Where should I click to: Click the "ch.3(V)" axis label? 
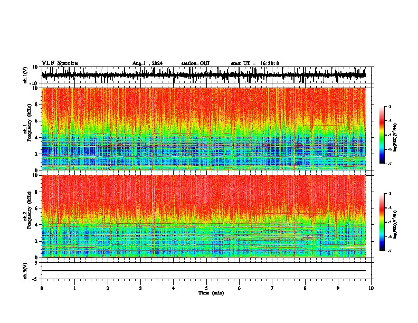25,271
